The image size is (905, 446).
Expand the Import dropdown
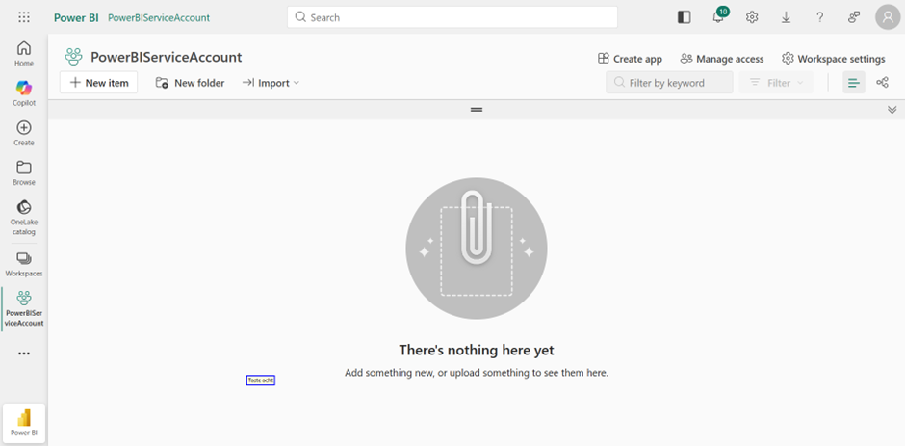pyautogui.click(x=271, y=83)
